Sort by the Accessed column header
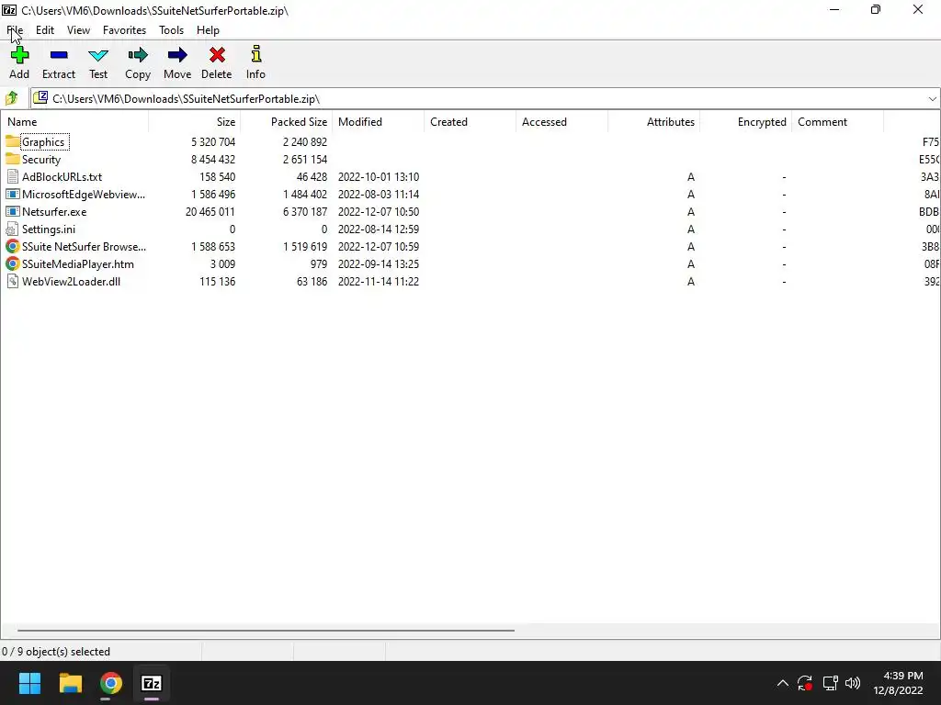The width and height of the screenshot is (941, 705). tap(561, 122)
